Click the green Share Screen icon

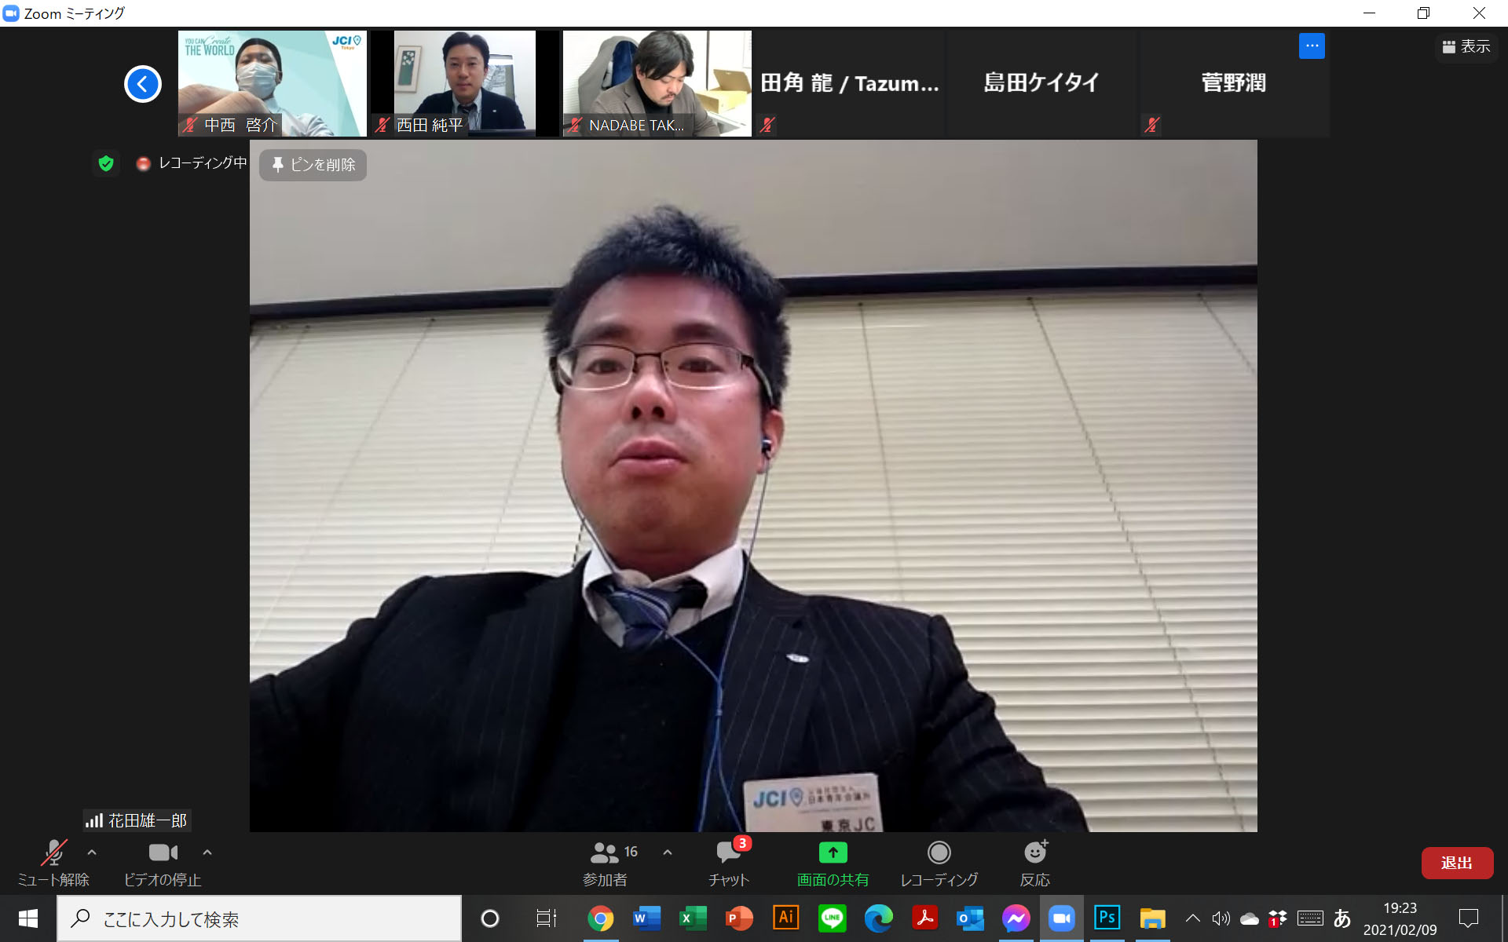(x=833, y=854)
